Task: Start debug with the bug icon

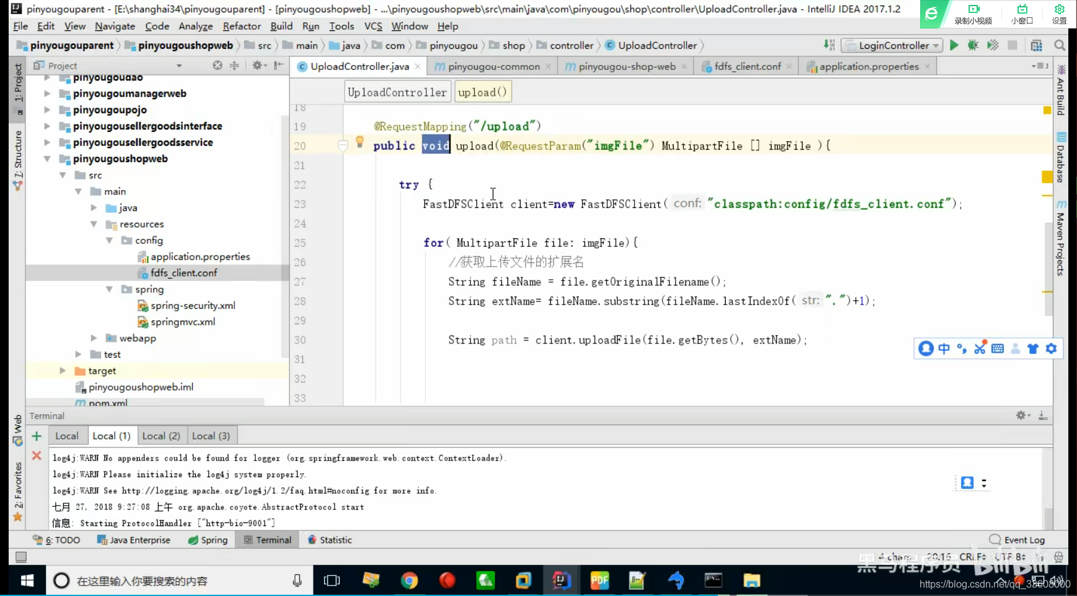Action: coord(973,45)
